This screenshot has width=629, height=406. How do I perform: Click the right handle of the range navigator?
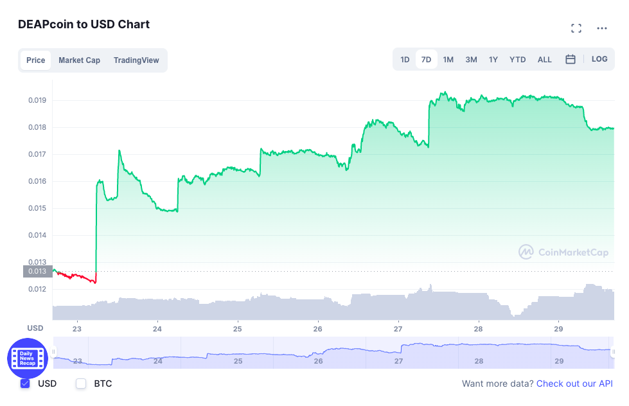pos(613,352)
